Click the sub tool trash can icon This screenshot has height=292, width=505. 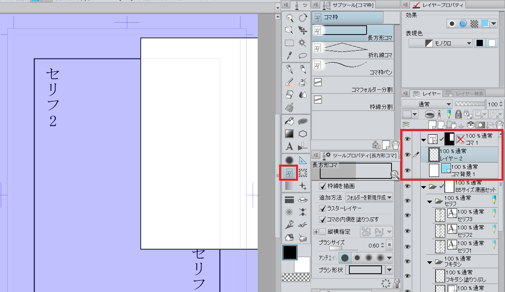(x=396, y=145)
